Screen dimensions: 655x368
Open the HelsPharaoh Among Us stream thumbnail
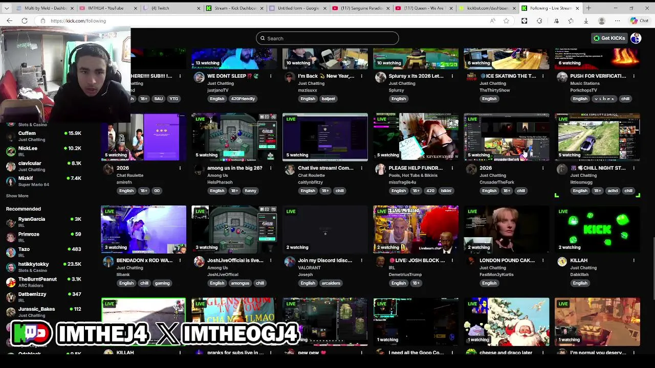coord(234,137)
